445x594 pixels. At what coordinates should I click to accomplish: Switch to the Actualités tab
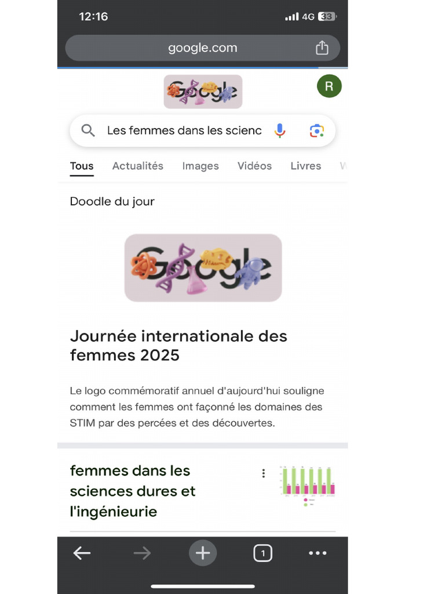(x=138, y=166)
